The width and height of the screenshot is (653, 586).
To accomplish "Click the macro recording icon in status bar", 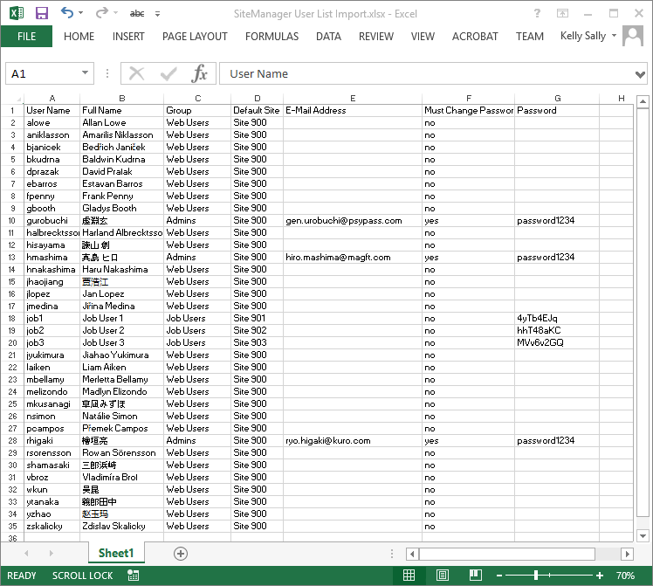I will 133,576.
